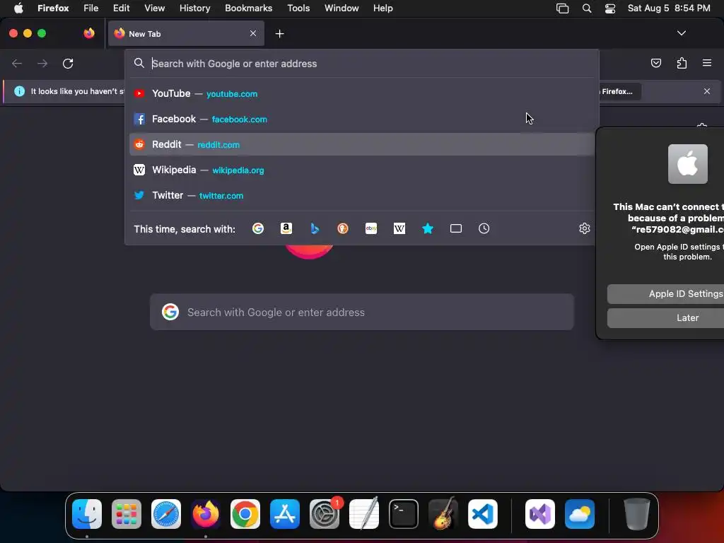Image resolution: width=724 pixels, height=543 pixels.
Task: Open the Help menu
Action: point(383,8)
